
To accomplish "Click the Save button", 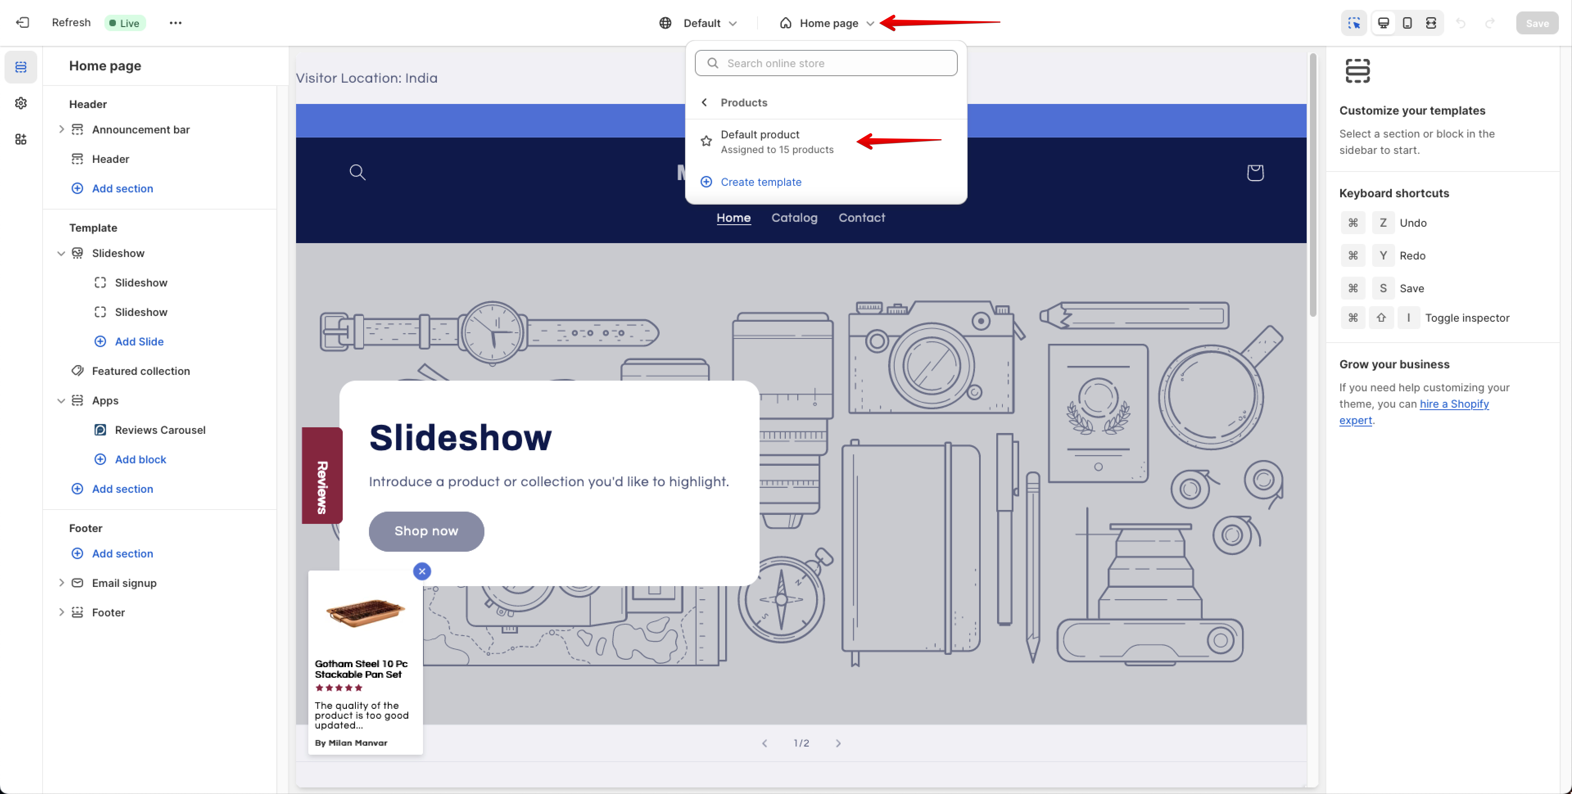I will (1537, 23).
